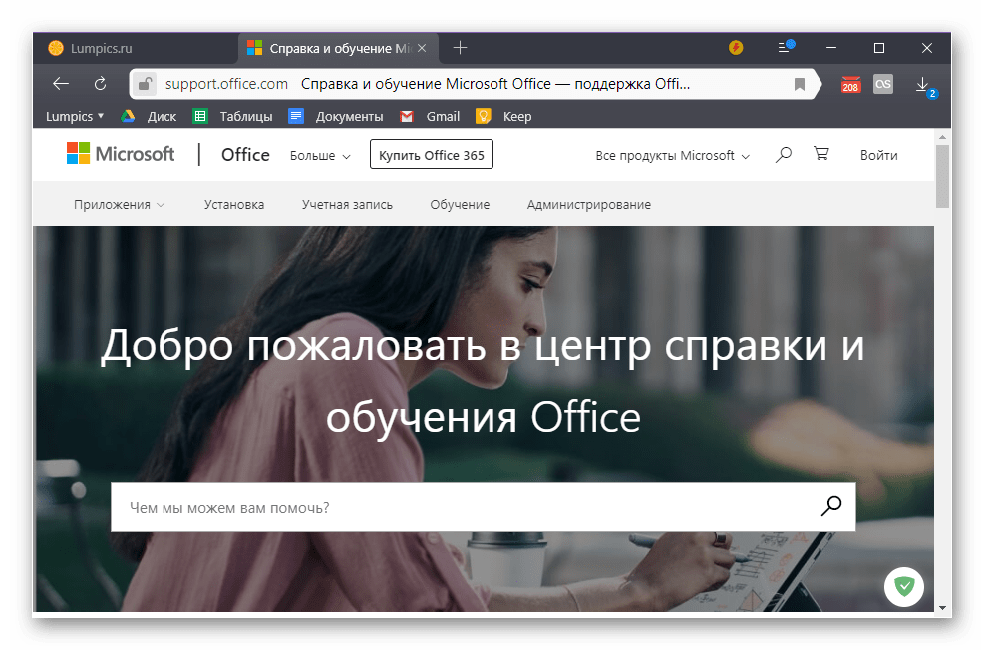Bookmark this page with the flag icon
Viewport: 984px width, 650px height.
click(799, 84)
